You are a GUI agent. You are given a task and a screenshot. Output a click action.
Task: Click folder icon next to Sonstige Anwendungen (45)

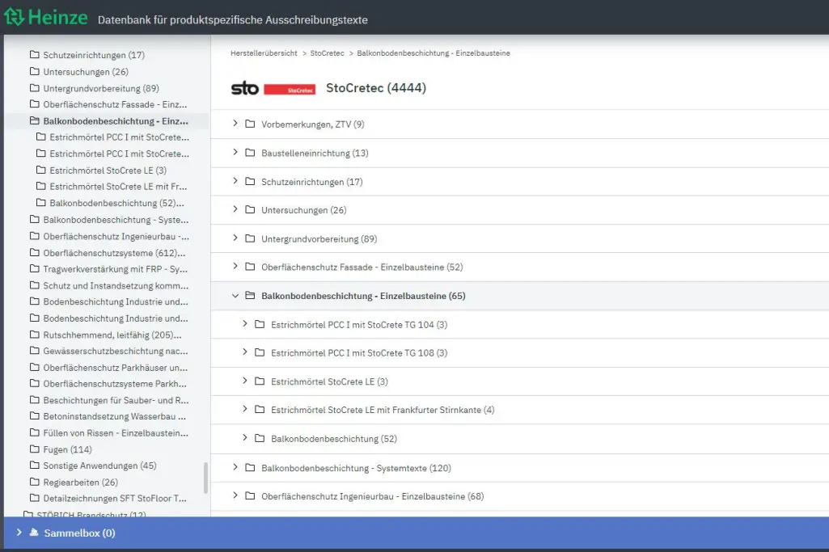tap(35, 466)
